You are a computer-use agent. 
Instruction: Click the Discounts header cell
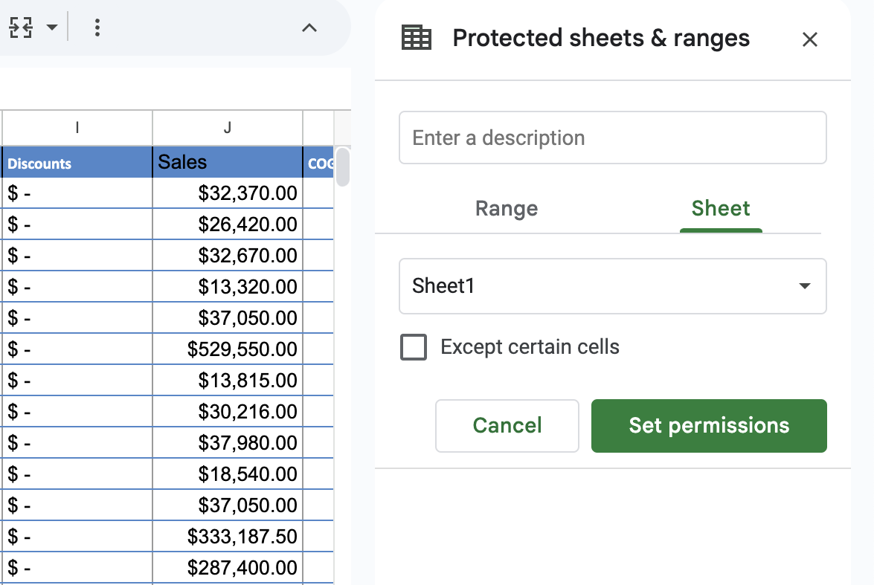[77, 163]
